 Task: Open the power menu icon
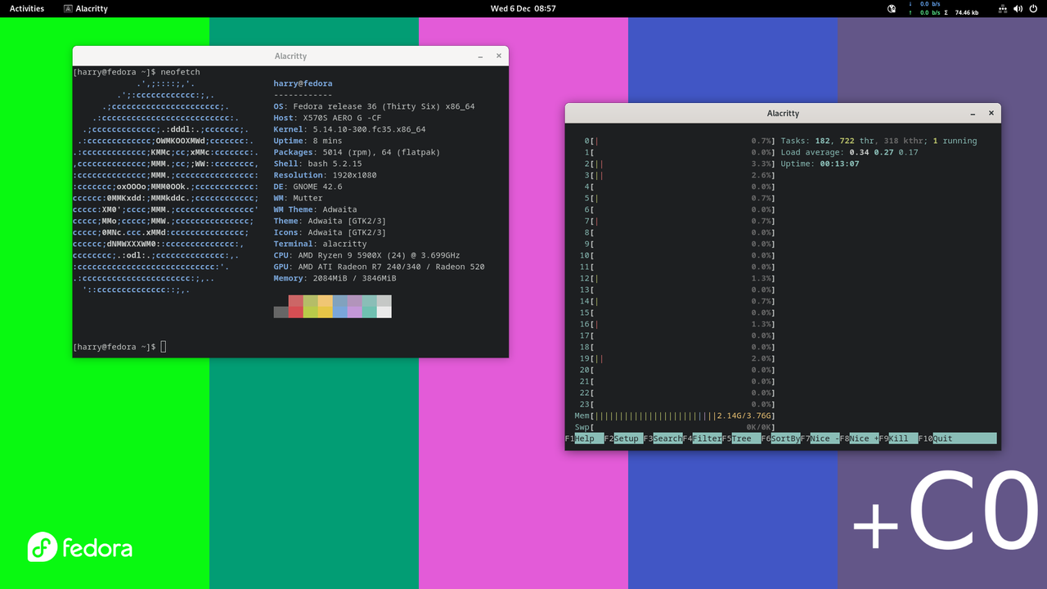[x=1034, y=9]
